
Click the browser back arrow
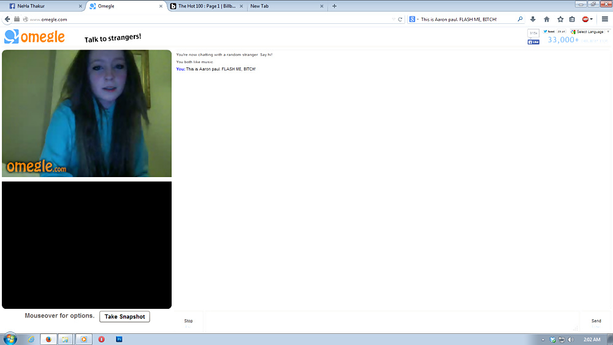tap(7, 19)
